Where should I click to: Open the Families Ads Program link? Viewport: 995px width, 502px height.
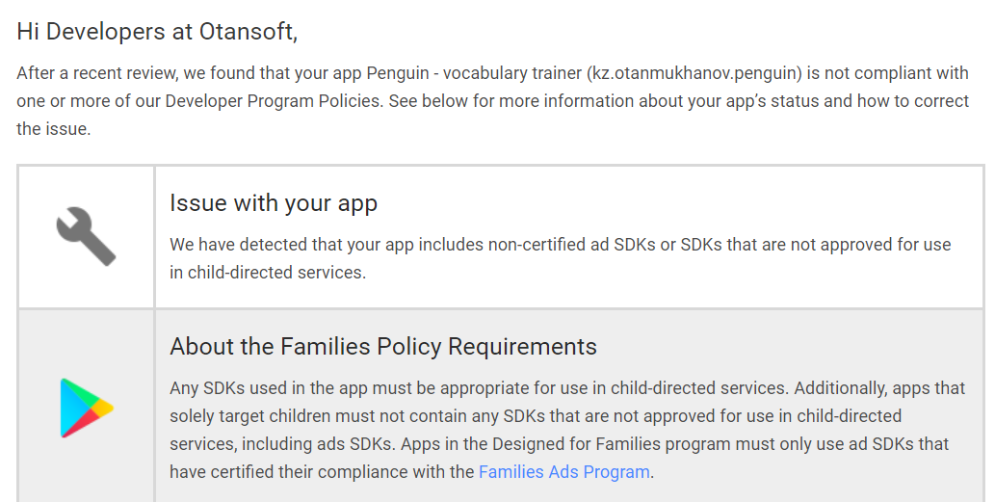click(564, 472)
